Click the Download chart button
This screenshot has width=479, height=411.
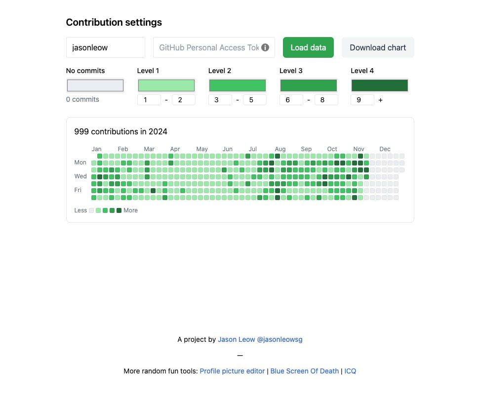click(x=378, y=47)
